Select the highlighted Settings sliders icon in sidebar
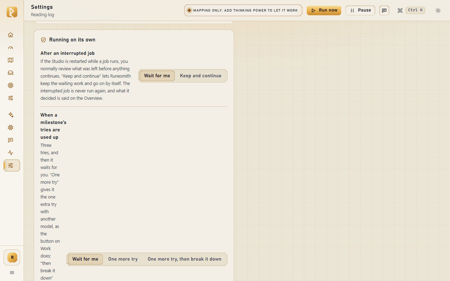The image size is (450, 281). coord(12,165)
